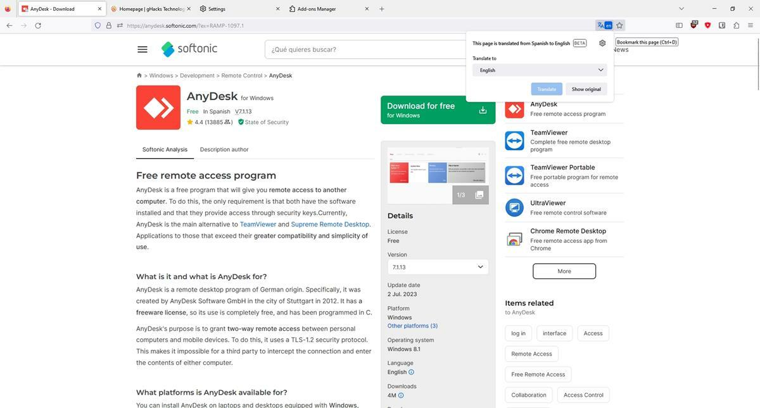Click Development breadcrumb link
760x408 pixels.
[197, 75]
